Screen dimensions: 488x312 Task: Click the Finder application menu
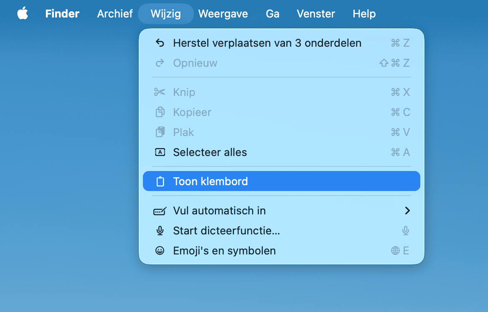coord(62,14)
